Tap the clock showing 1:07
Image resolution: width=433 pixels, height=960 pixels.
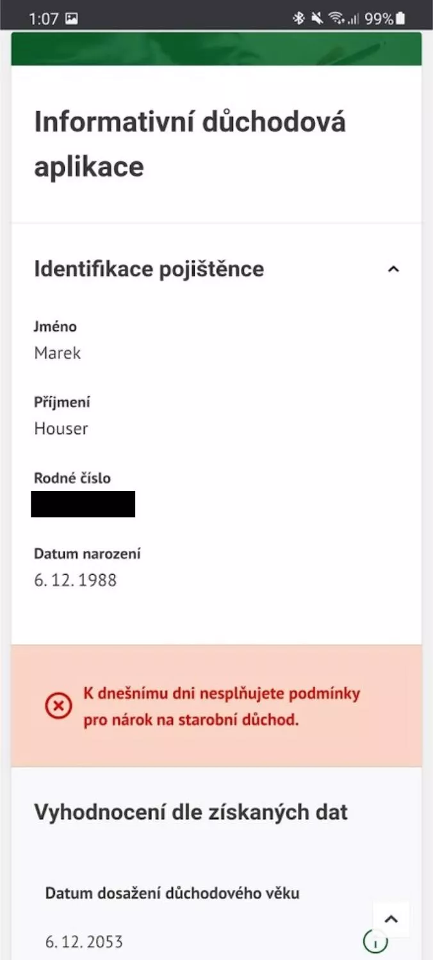click(x=44, y=19)
